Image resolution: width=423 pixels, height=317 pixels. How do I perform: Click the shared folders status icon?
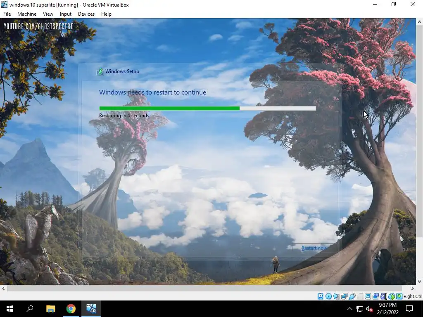tap(360, 296)
